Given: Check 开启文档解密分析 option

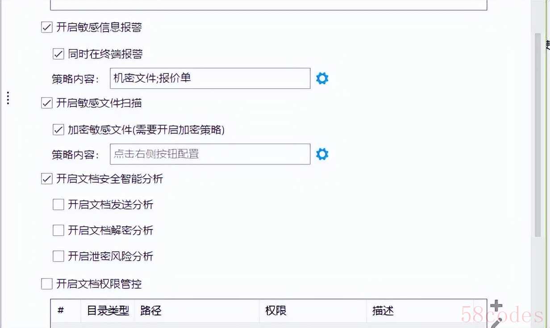Looking at the screenshot, I should (58, 230).
